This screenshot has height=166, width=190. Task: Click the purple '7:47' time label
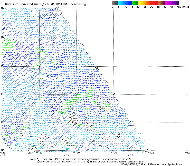tap(67, 155)
